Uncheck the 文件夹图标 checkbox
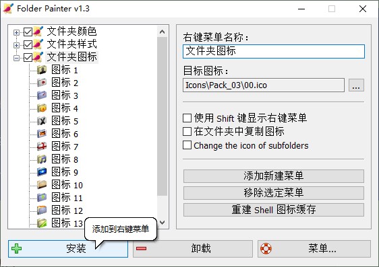The height and width of the screenshot is (267, 379). point(28,57)
